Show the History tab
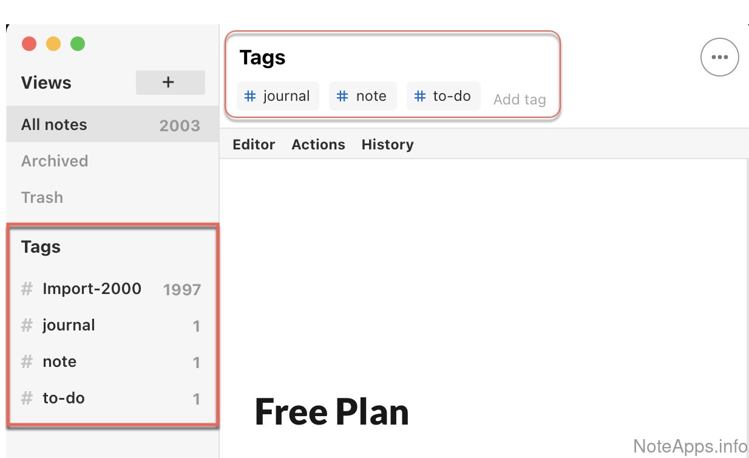This screenshot has height=458, width=749. click(x=387, y=145)
